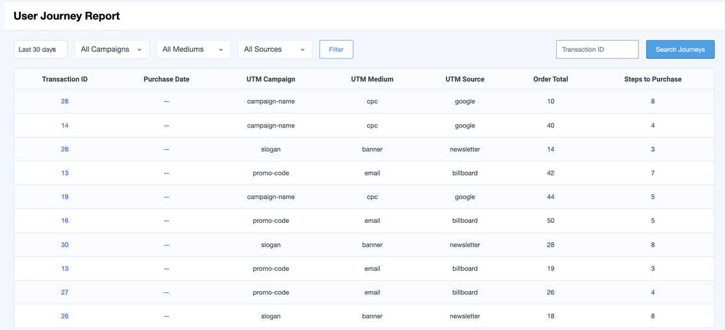
Task: Click the UTM Source column header
Action: (x=464, y=79)
